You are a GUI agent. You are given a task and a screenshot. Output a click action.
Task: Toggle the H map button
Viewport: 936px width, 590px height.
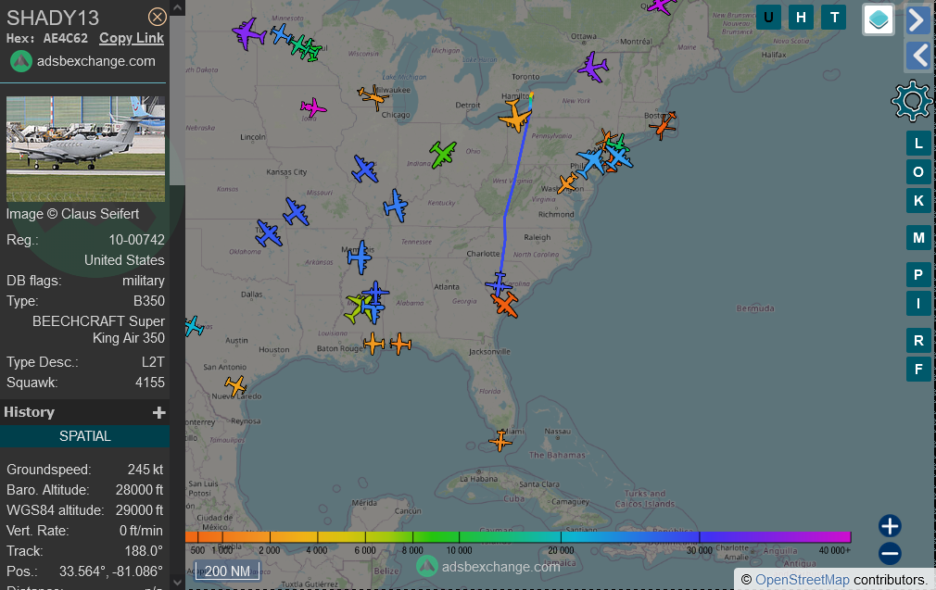coord(801,18)
